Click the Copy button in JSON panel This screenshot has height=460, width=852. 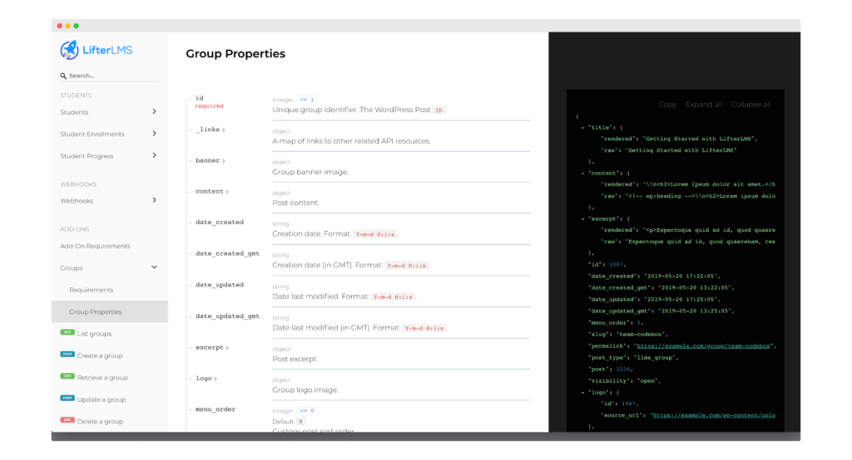(x=667, y=104)
